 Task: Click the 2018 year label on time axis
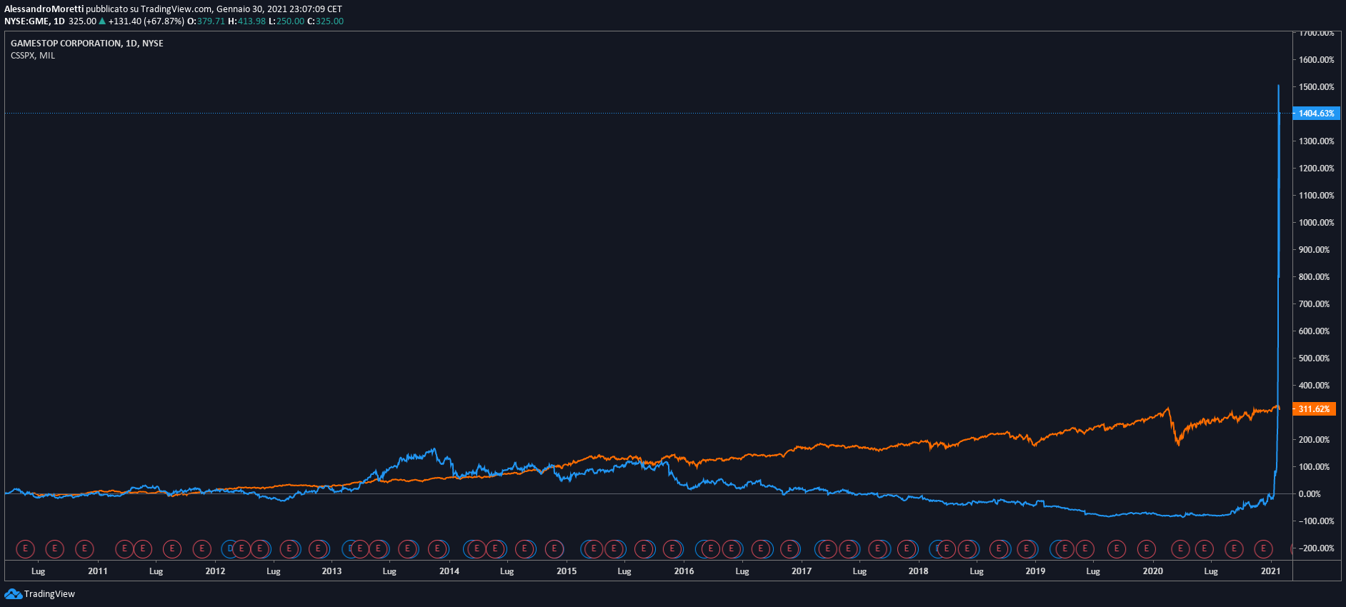(x=918, y=571)
